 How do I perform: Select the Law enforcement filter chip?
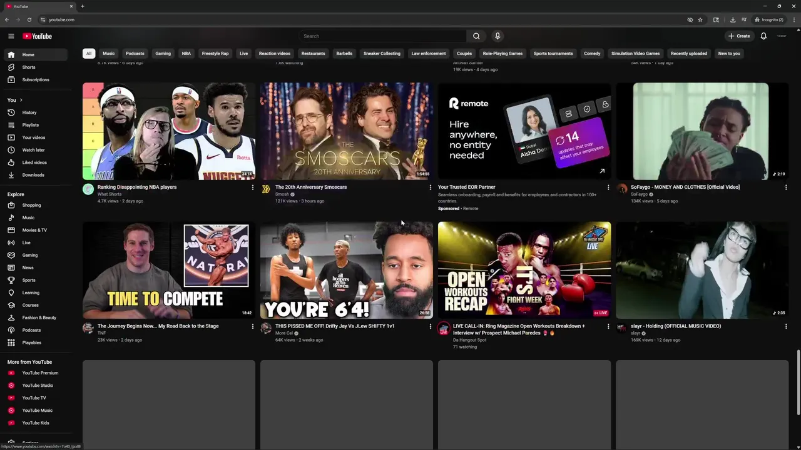(x=429, y=54)
